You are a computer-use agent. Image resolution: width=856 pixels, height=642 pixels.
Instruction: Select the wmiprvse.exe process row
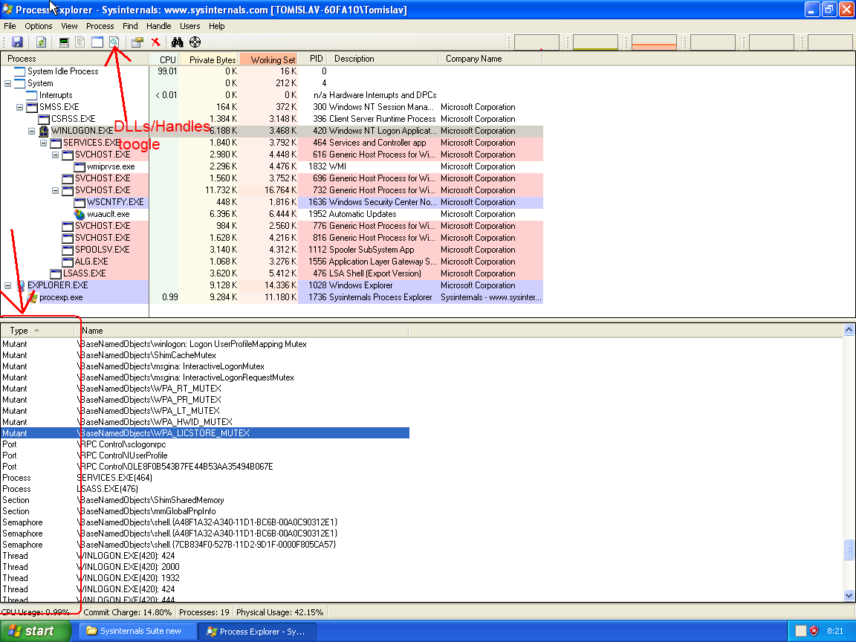tap(271, 166)
